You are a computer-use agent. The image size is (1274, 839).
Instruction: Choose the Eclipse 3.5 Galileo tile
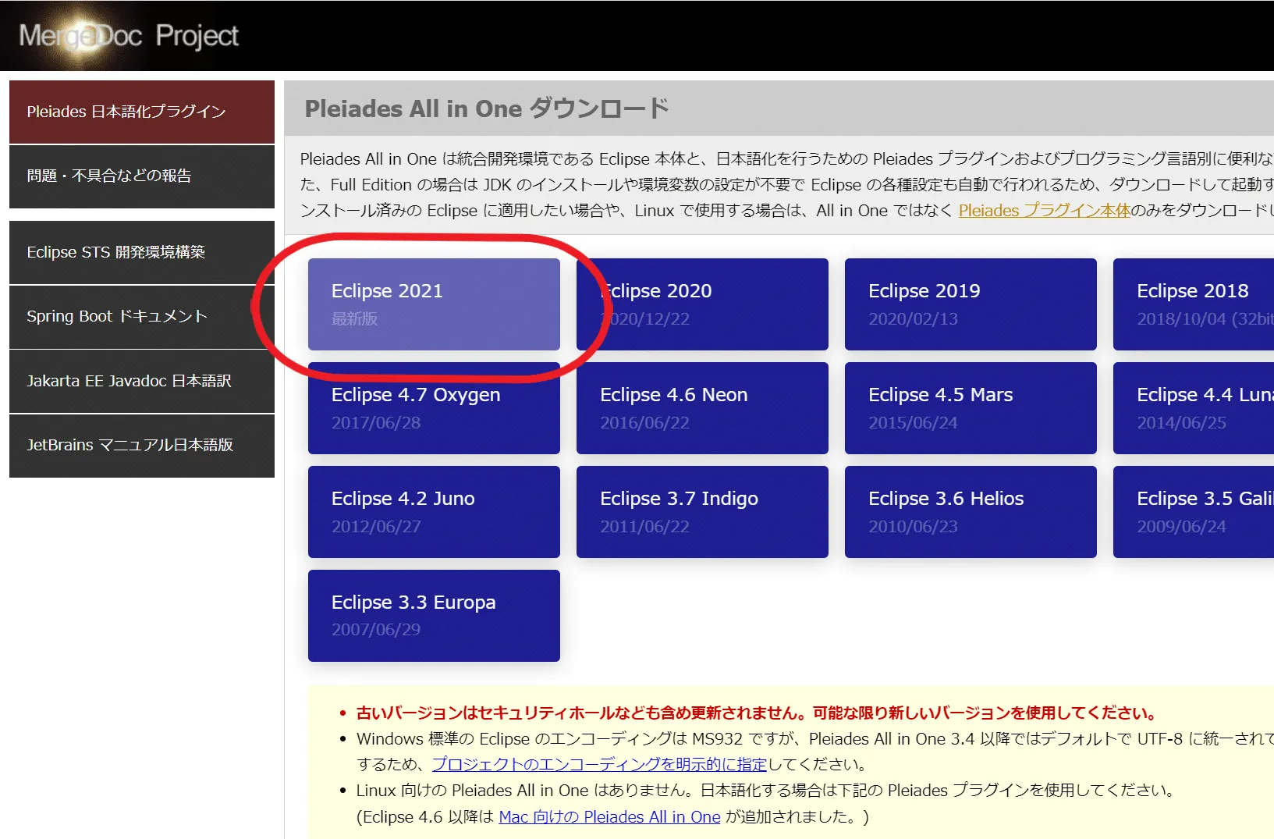(1194, 512)
